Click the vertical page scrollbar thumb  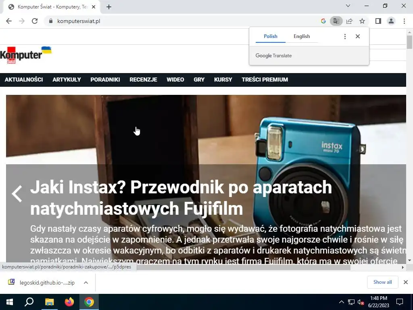[409, 42]
